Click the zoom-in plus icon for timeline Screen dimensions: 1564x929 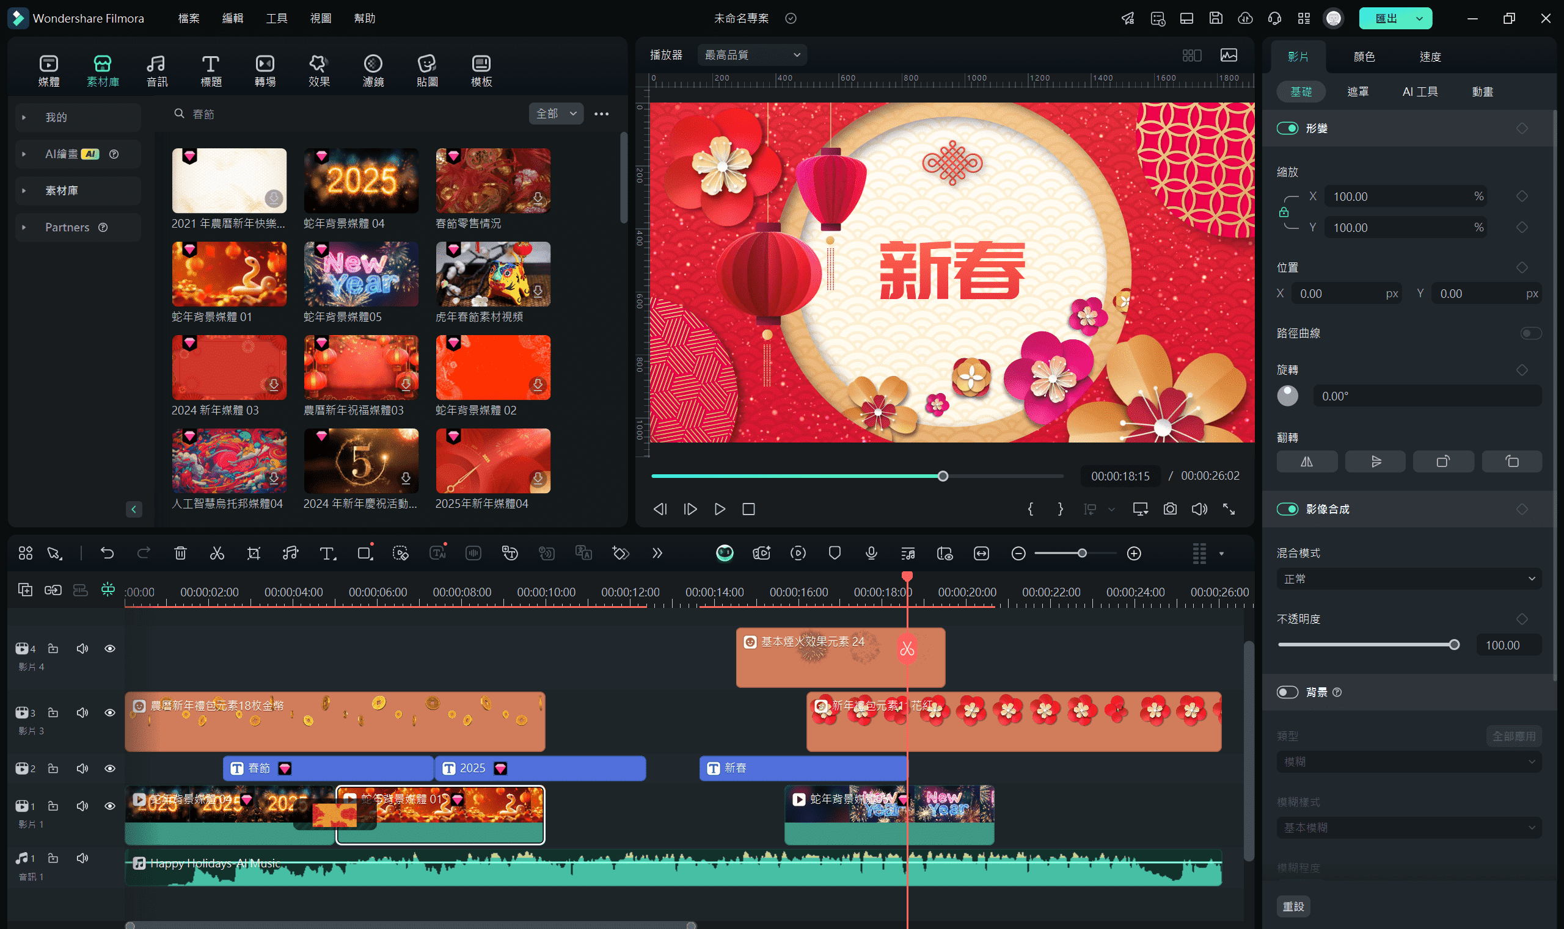(1134, 554)
